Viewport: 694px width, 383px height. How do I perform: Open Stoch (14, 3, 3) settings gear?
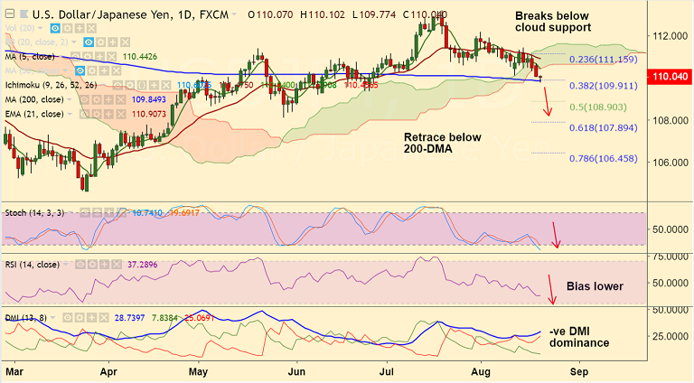(97, 213)
